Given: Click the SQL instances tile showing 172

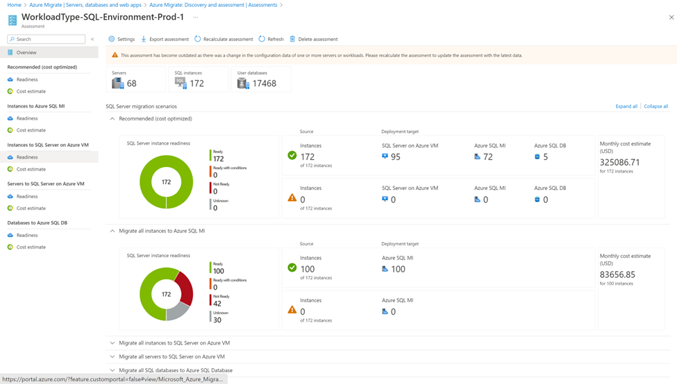Looking at the screenshot, I should pos(198,79).
